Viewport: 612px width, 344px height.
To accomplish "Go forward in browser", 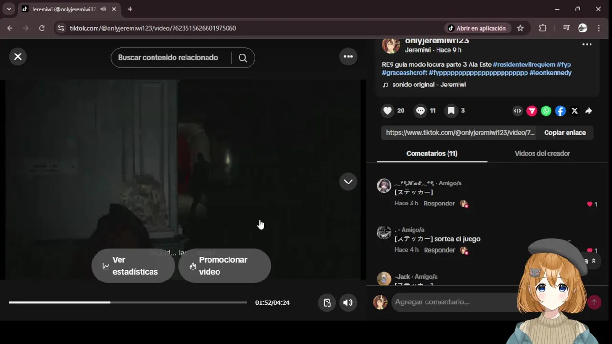I will pos(26,28).
